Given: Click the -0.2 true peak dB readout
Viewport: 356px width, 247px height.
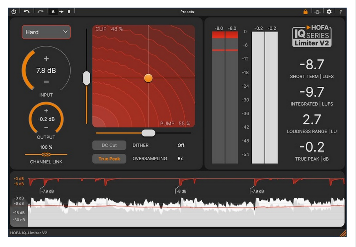Looking at the screenshot, I should click(312, 147).
